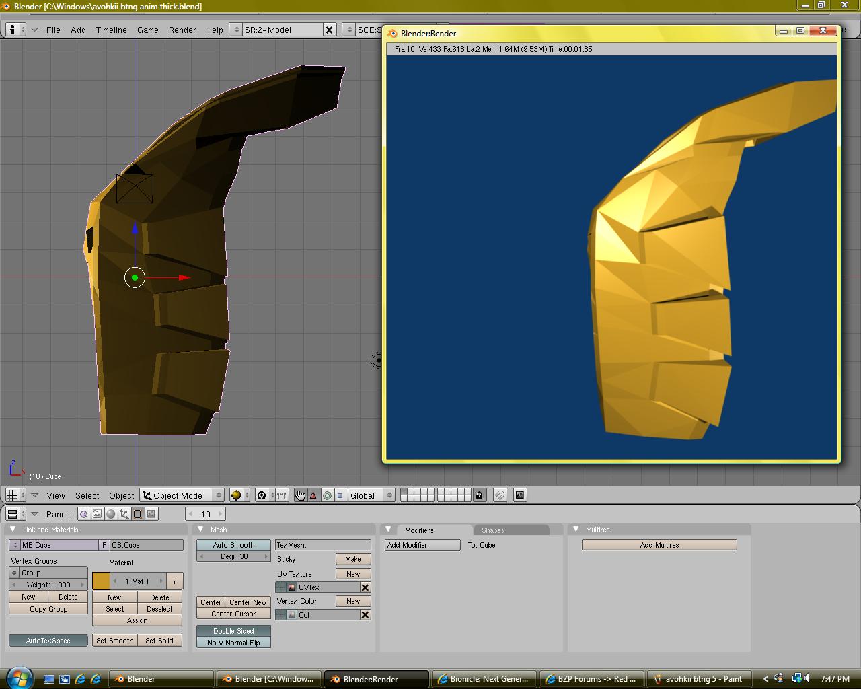The image size is (861, 689).
Task: Select the rotate manipulator circle icon
Action: pyautogui.click(x=327, y=495)
